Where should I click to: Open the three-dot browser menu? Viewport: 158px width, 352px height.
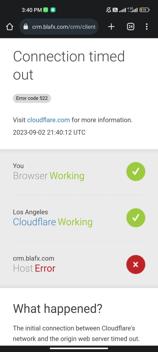147,26
